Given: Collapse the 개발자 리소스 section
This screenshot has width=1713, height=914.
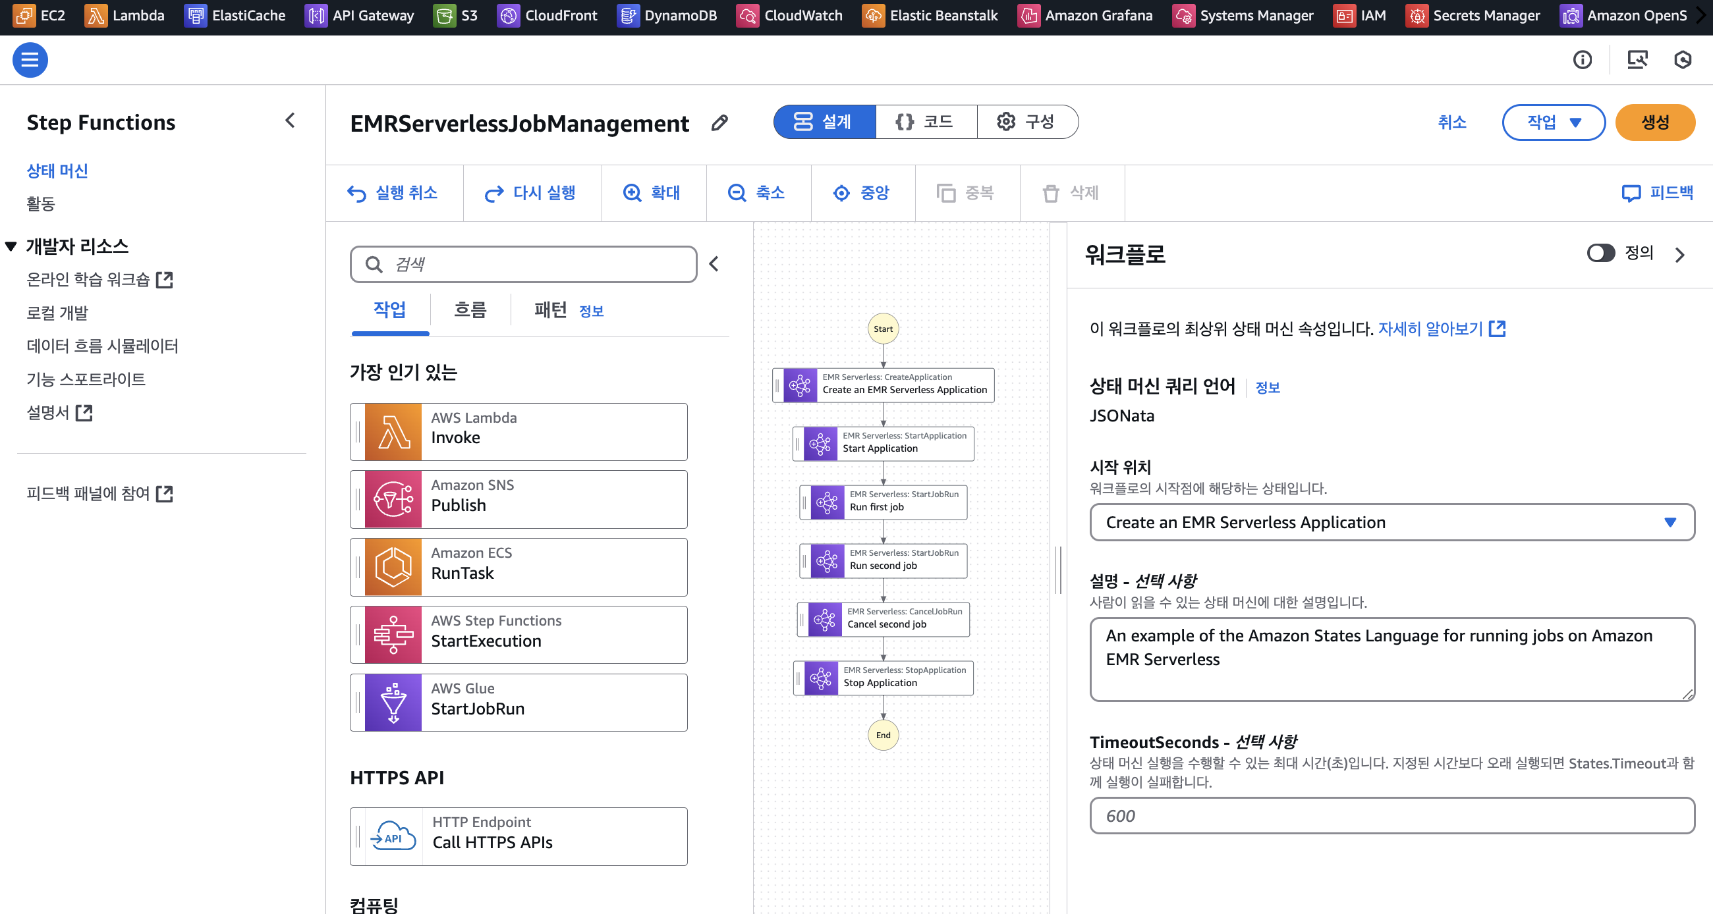Looking at the screenshot, I should (x=11, y=247).
